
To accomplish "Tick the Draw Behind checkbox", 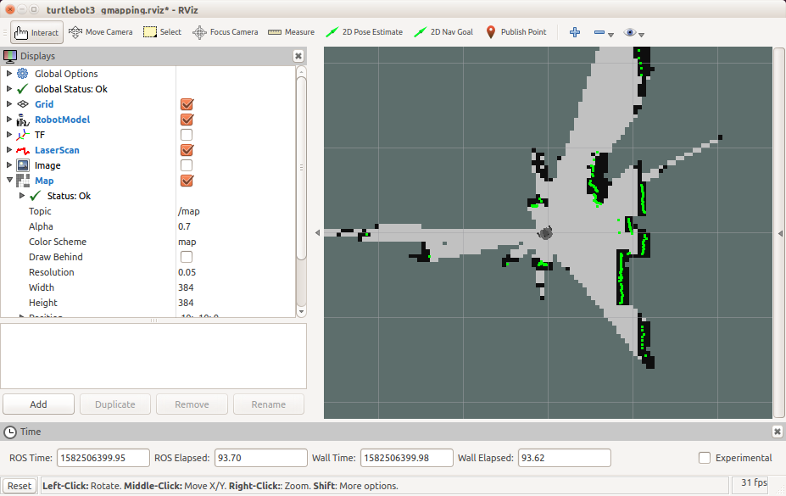I will coord(187,257).
